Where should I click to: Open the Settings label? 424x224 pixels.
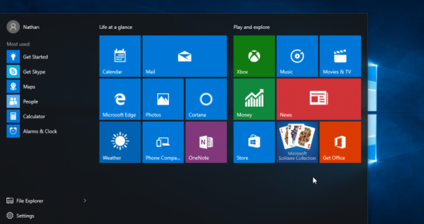pos(25,216)
